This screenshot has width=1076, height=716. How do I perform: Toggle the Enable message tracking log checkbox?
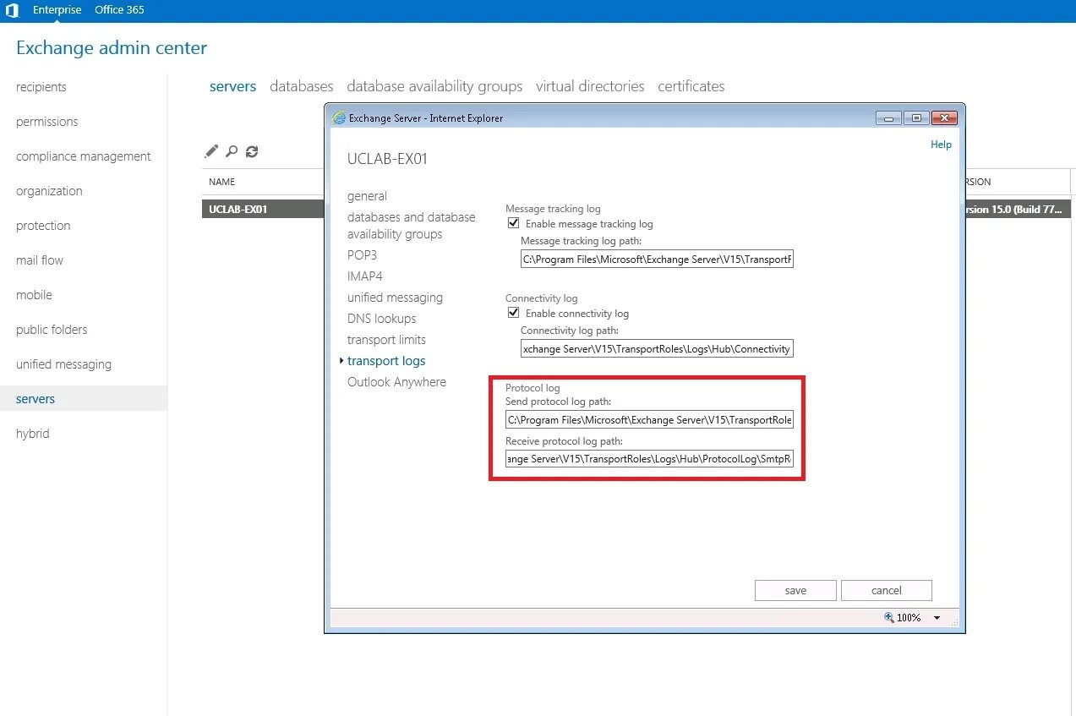[513, 224]
